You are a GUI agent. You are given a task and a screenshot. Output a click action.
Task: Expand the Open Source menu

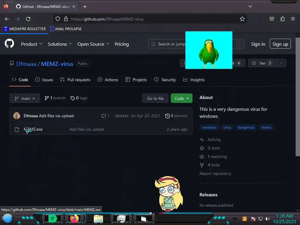pos(93,44)
